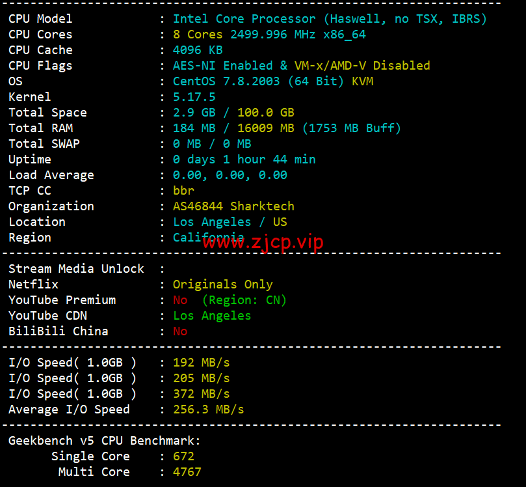Click the Total RAM 16009 MB value
Viewport: 526px width, 487px height.
[x=266, y=128]
